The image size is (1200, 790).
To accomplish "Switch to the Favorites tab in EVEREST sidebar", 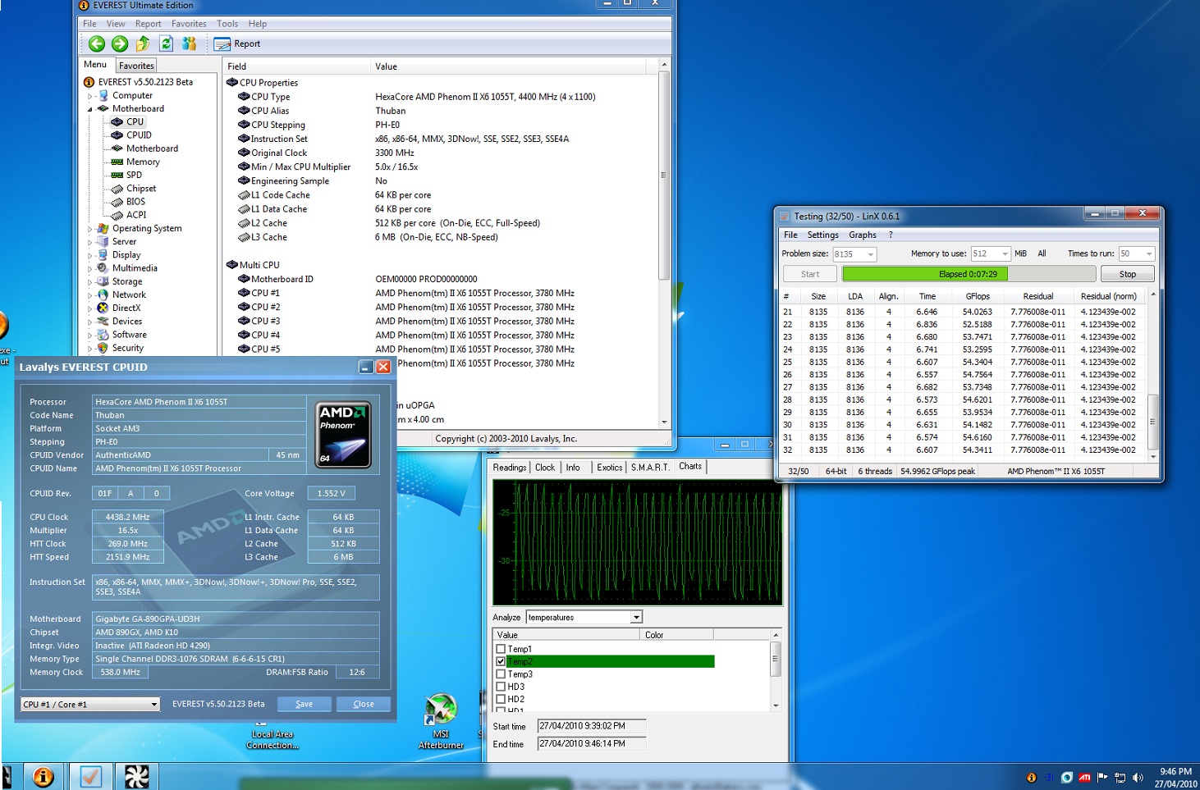I will (x=136, y=66).
